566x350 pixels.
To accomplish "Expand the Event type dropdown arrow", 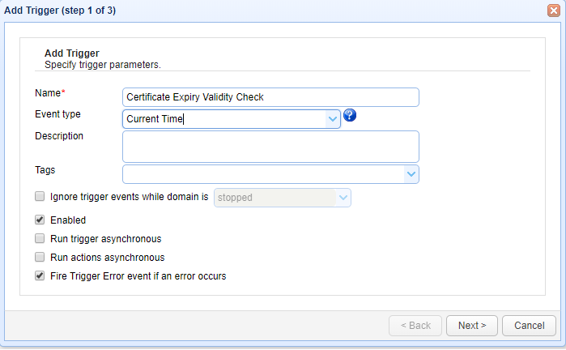I will tap(333, 119).
